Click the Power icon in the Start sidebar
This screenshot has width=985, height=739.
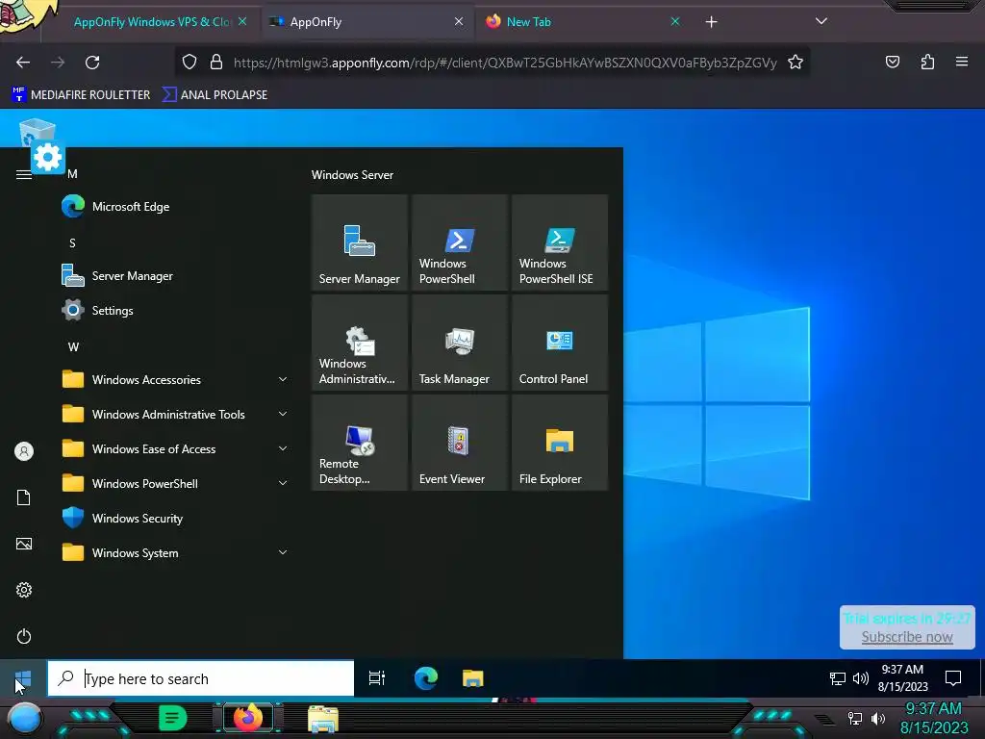(24, 636)
